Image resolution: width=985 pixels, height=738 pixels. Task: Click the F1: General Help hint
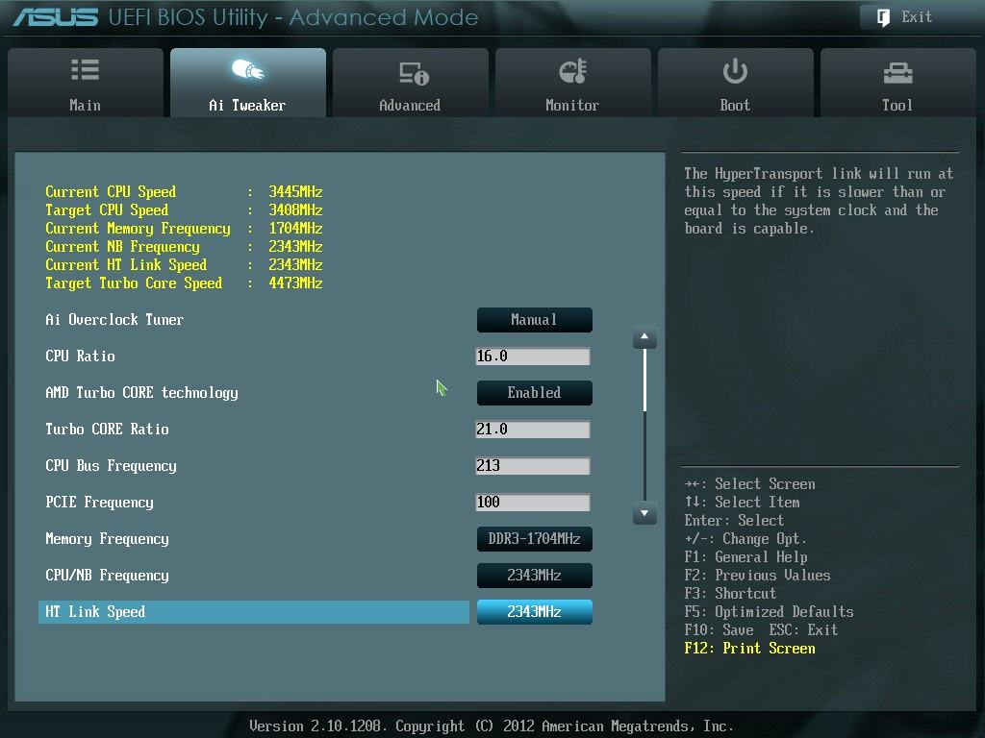point(746,557)
